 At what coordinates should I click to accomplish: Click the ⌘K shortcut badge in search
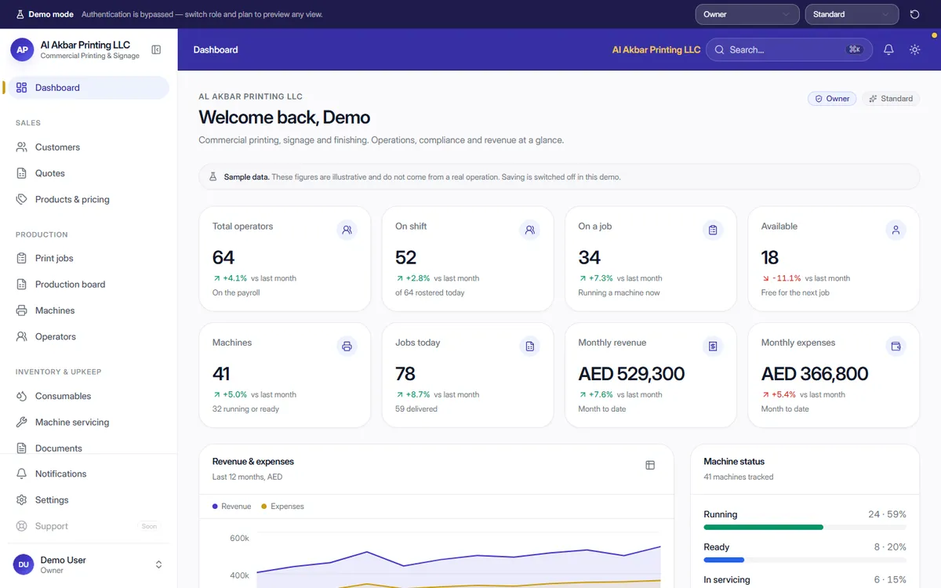(855, 49)
